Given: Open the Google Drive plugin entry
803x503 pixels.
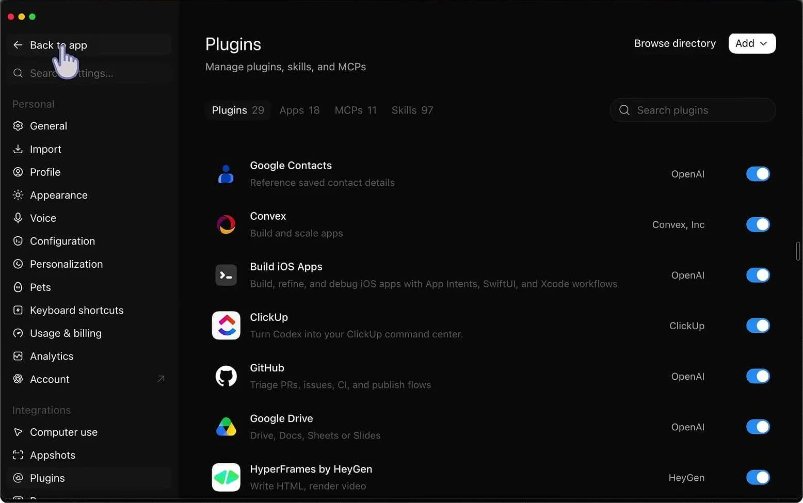Looking at the screenshot, I should point(281,418).
